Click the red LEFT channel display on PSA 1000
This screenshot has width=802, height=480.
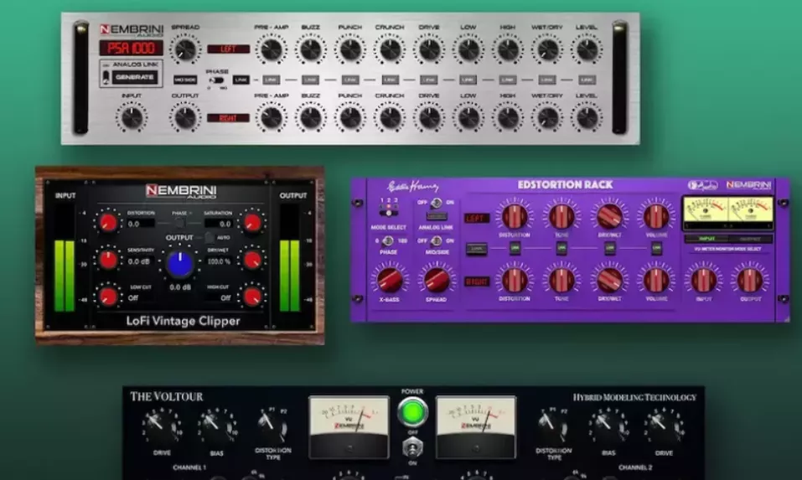tap(228, 49)
